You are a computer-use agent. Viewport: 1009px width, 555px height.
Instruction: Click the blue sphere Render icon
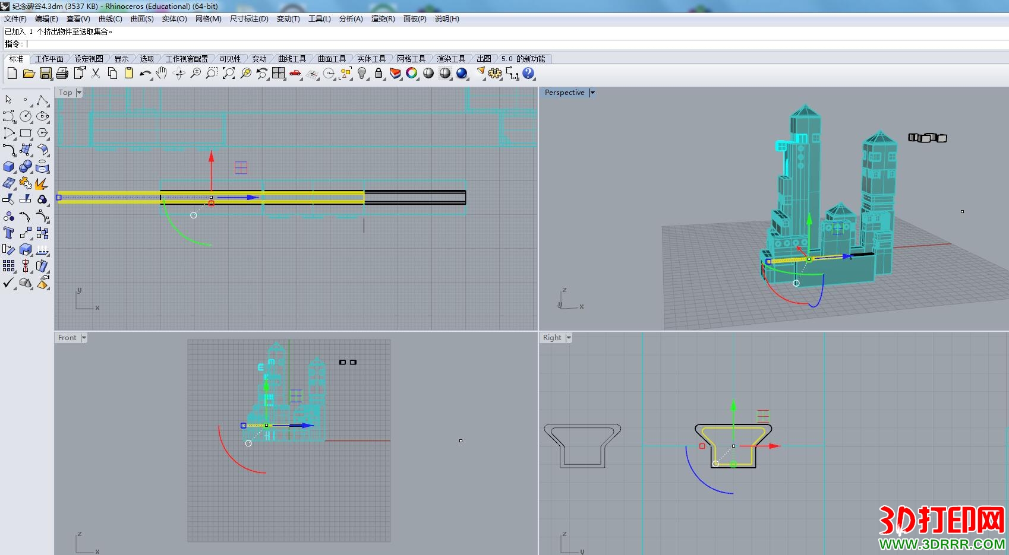(462, 73)
